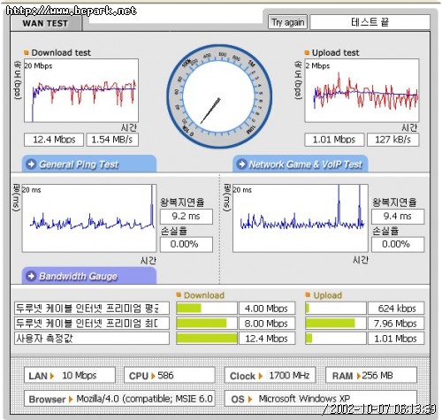The width and height of the screenshot is (442, 420).
Task: Click the 20 Mbps axis label on download graph
Action: pos(38,65)
